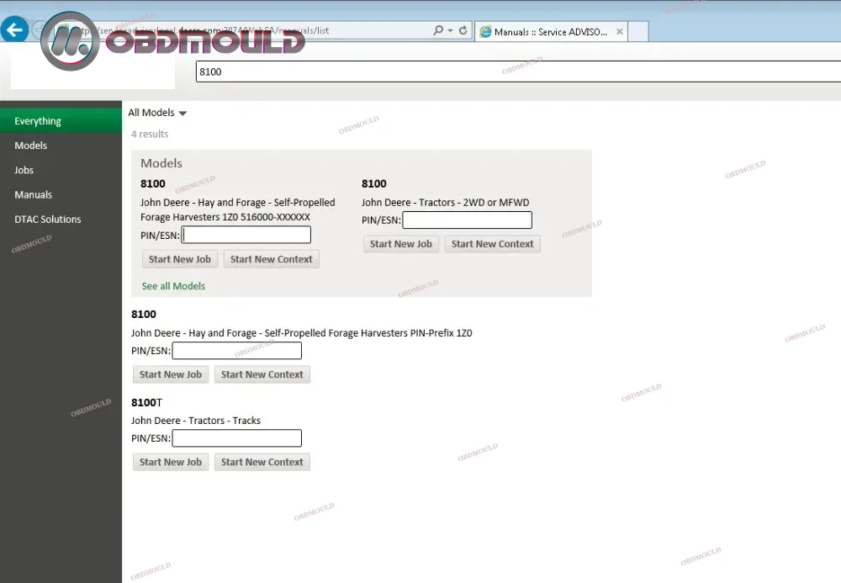The height and width of the screenshot is (583, 841).
Task: Open a new blank browser tab
Action: click(638, 32)
